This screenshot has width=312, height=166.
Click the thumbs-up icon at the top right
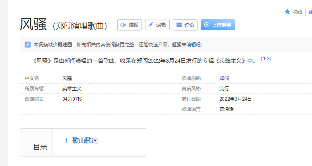coord(310,12)
